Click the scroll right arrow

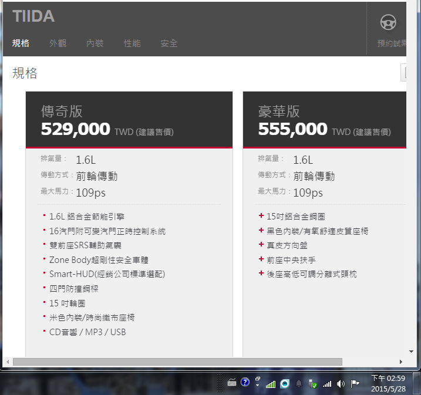(x=401, y=362)
